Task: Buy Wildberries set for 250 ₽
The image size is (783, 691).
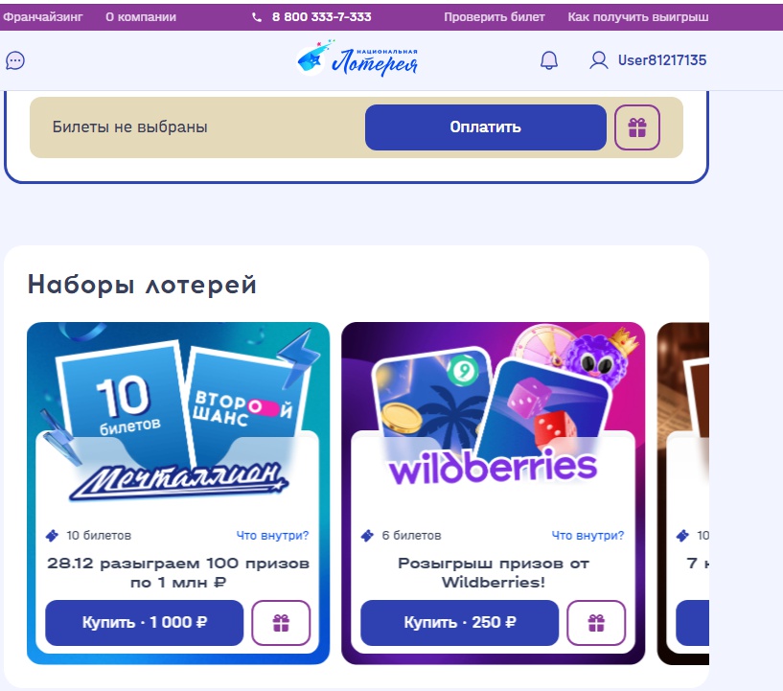Action: (459, 623)
